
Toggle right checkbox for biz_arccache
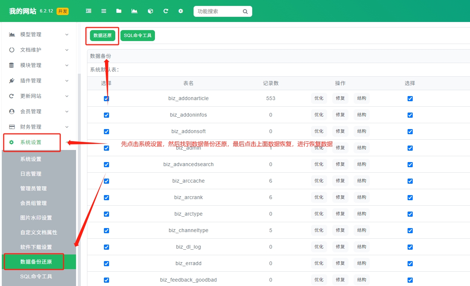[410, 181]
